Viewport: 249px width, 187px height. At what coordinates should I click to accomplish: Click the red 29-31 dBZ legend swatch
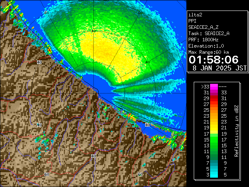point(214,99)
